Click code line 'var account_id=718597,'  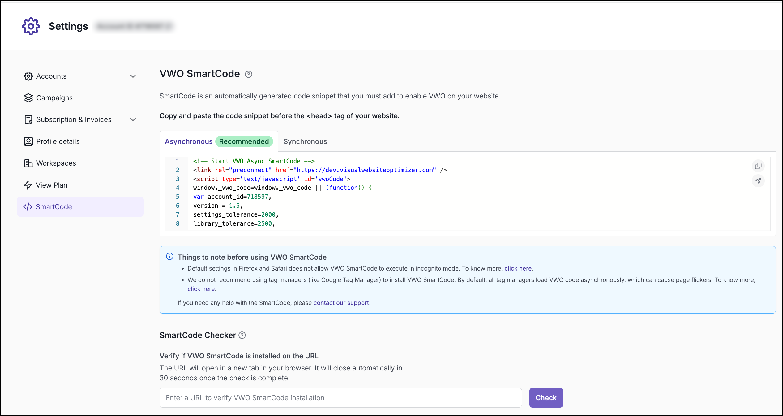(232, 197)
